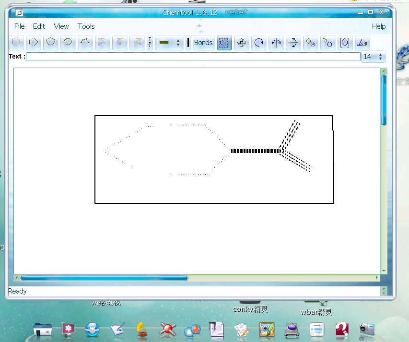Screen dimensions: 409x342
Task: Click the thick hashed bond in drawing
Action: point(256,151)
